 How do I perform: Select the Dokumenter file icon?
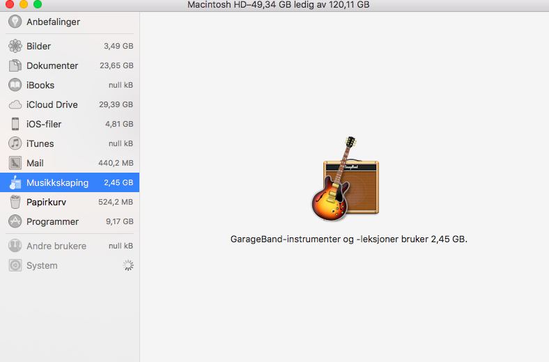click(15, 65)
